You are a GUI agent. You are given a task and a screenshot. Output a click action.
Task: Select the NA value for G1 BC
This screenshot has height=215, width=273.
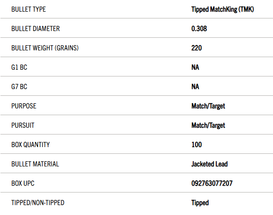[x=195, y=67]
